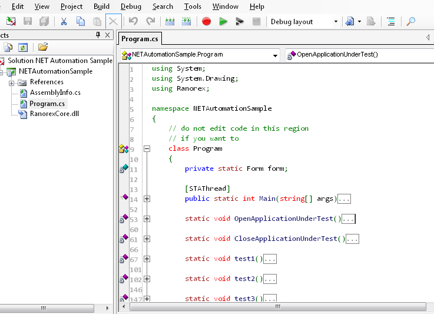Click the Cut scissors icon
The height and width of the screenshot is (314, 434).
click(64, 22)
